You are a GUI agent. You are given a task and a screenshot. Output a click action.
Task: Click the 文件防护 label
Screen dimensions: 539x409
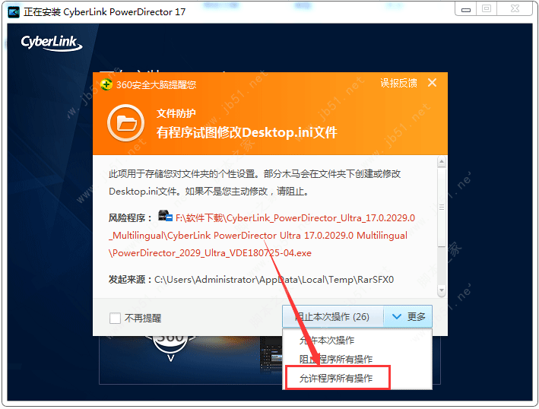[x=176, y=113]
